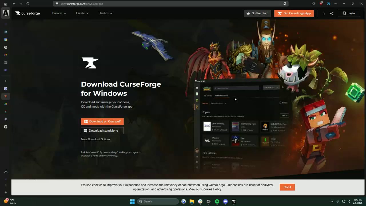The height and width of the screenshot is (206, 366).
Task: Click the white anvil logo above the headline
Action: [90, 63]
